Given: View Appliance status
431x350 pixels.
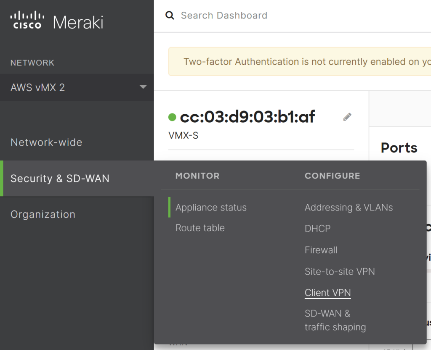Looking at the screenshot, I should pyautogui.click(x=211, y=207).
